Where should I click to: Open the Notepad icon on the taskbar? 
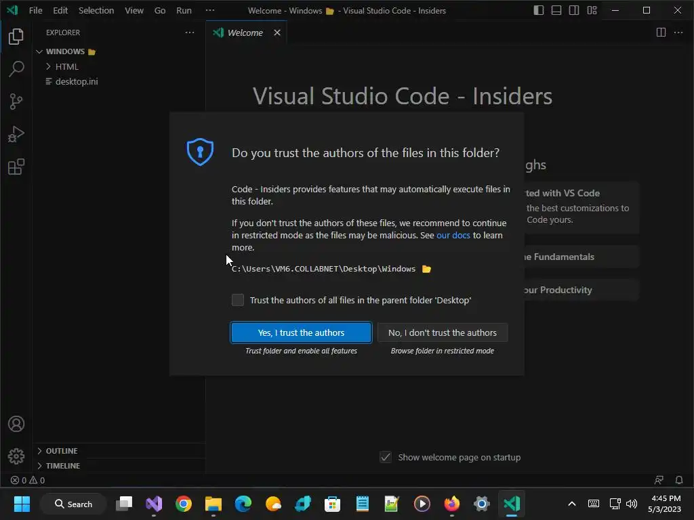point(362,504)
